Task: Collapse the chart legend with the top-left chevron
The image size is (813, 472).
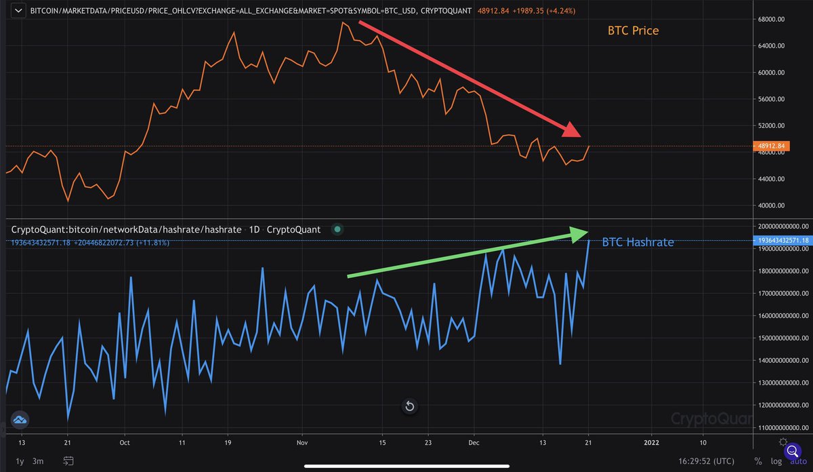Action: click(18, 12)
